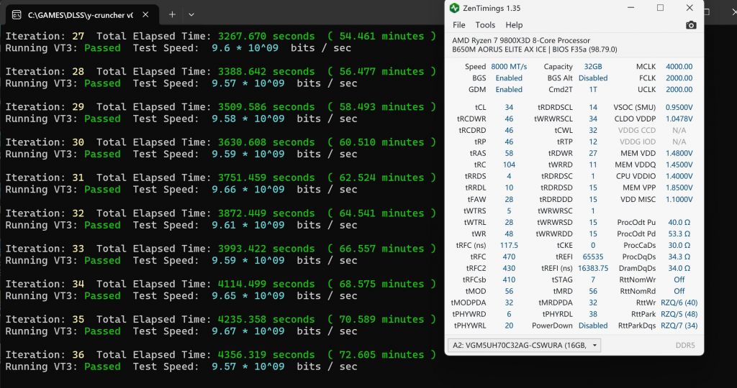
Task: Take a screenshot with the camera icon
Action: (x=690, y=25)
